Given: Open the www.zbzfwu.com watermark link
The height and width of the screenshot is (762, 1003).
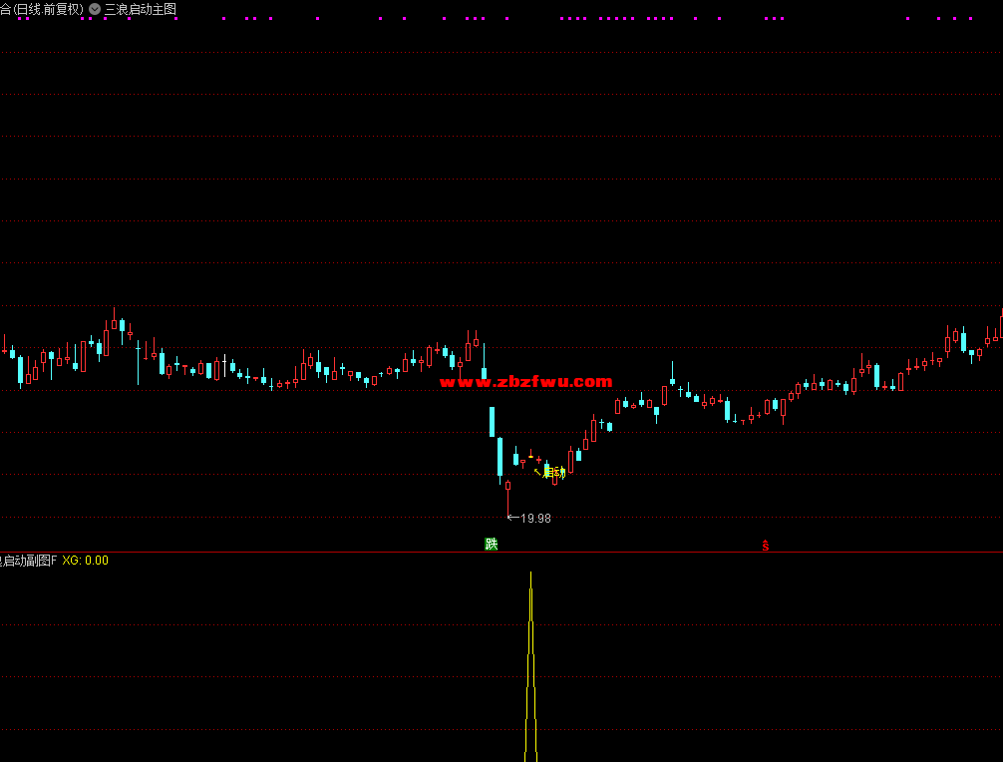Looking at the screenshot, I should tap(525, 381).
